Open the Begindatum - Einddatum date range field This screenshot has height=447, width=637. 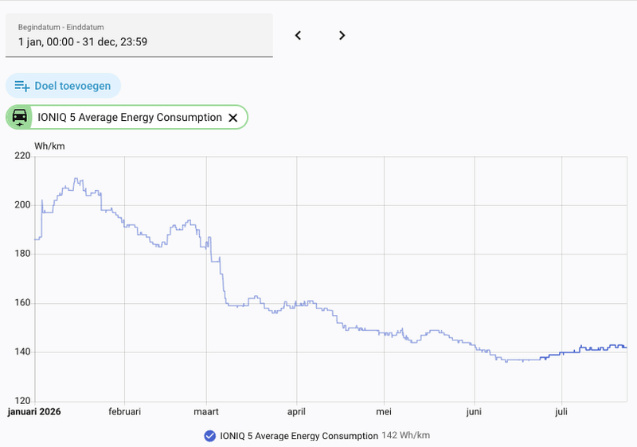click(139, 35)
